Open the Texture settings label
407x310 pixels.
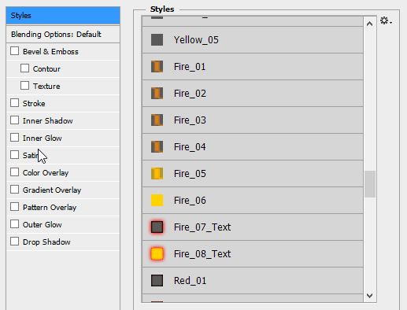[46, 87]
